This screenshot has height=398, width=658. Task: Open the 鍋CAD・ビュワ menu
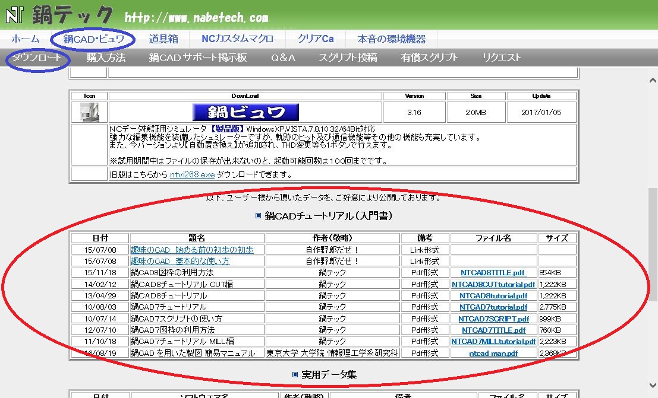tap(93, 39)
